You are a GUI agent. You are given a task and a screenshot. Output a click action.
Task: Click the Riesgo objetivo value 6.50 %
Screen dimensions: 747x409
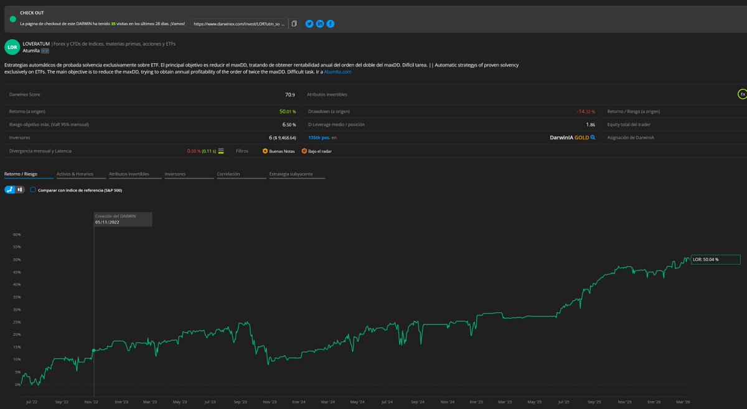pyautogui.click(x=289, y=125)
